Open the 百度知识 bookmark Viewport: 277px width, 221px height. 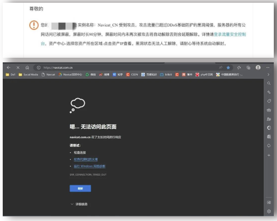149,75
